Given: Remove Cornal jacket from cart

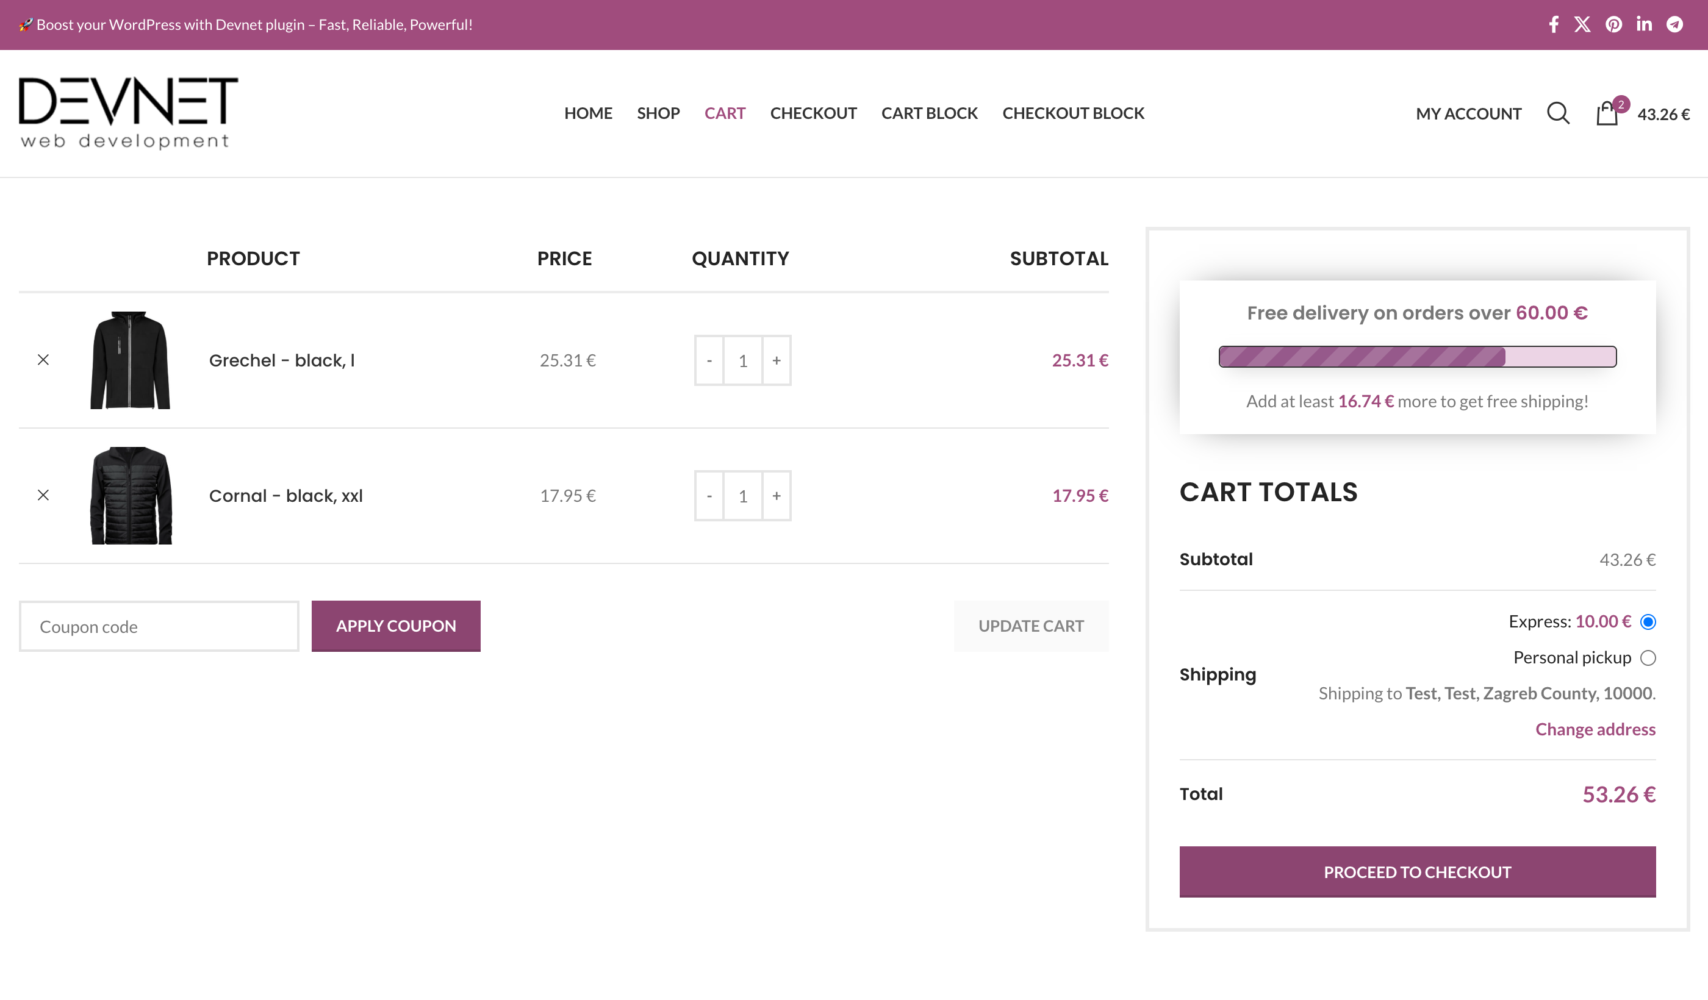Looking at the screenshot, I should pos(43,495).
